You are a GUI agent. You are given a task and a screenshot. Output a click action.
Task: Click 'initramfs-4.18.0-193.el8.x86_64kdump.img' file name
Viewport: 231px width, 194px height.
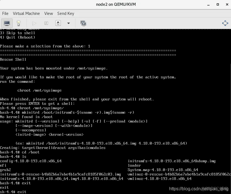tap(172, 161)
